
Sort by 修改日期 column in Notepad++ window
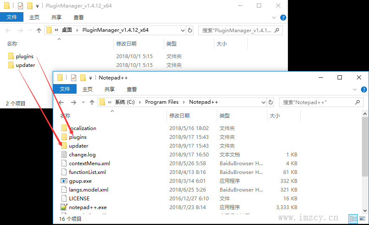point(179,115)
